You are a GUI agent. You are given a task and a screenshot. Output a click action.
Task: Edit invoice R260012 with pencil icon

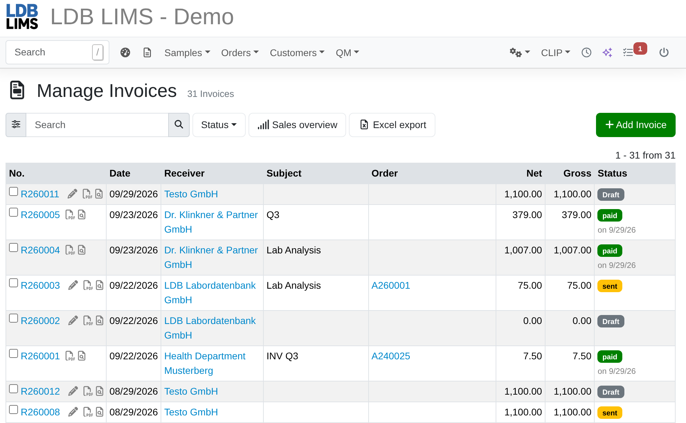73,391
